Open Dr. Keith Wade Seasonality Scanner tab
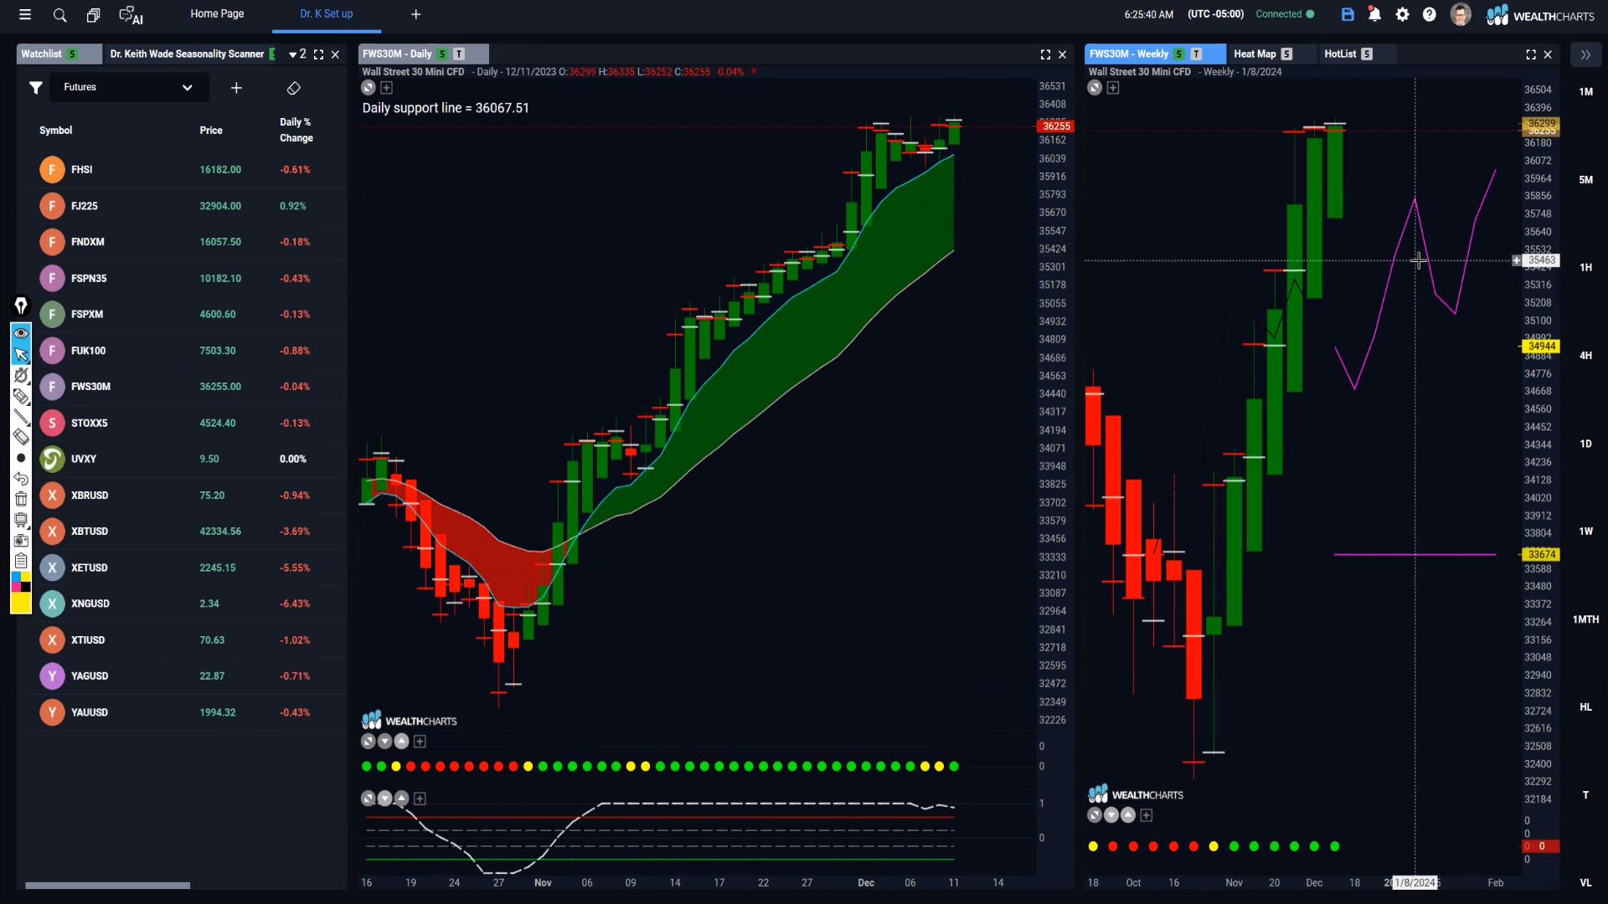The image size is (1608, 904). point(187,54)
